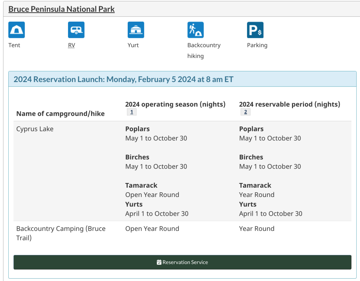Click the RV camping icon
Image resolution: width=360 pixels, height=281 pixels.
(76, 30)
